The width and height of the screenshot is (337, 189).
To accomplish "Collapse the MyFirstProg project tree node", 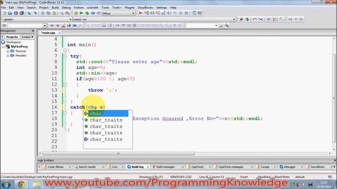I will pos(3,47).
